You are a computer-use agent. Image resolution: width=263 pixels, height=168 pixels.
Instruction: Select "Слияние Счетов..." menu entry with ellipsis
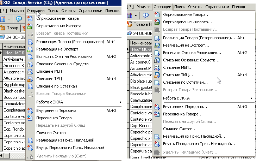click(180, 129)
